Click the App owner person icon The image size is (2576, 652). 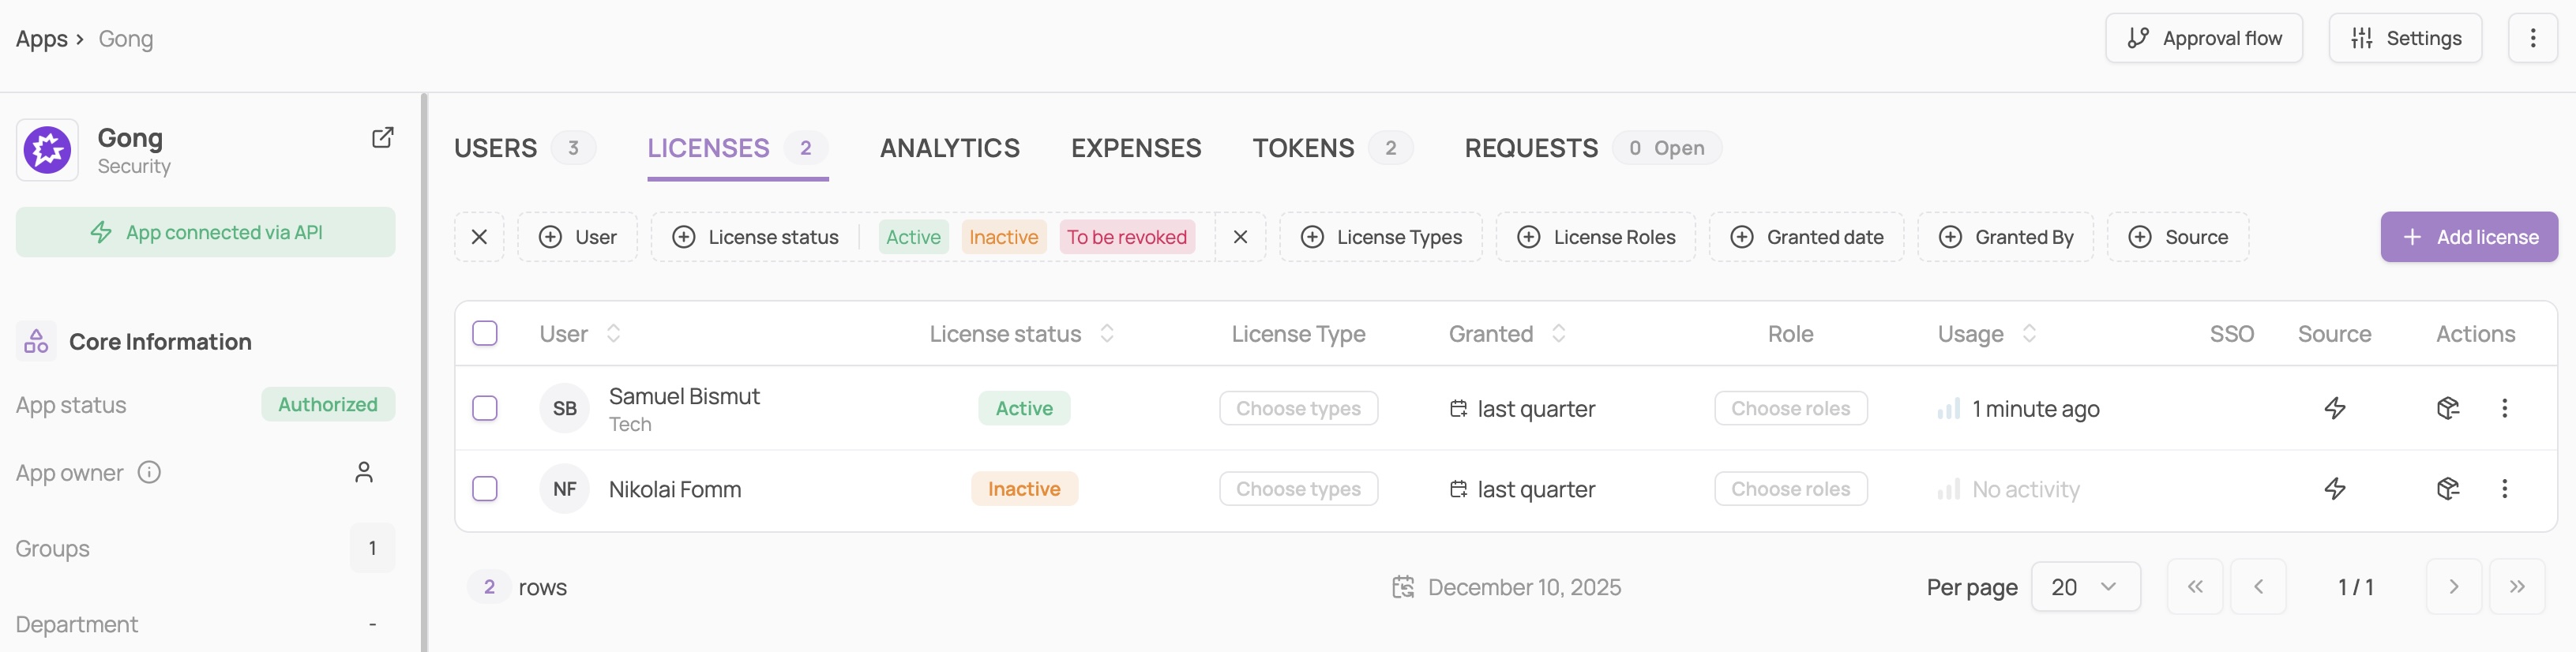click(x=364, y=472)
